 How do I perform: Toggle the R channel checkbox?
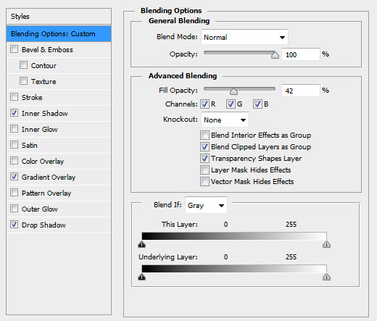click(x=204, y=104)
